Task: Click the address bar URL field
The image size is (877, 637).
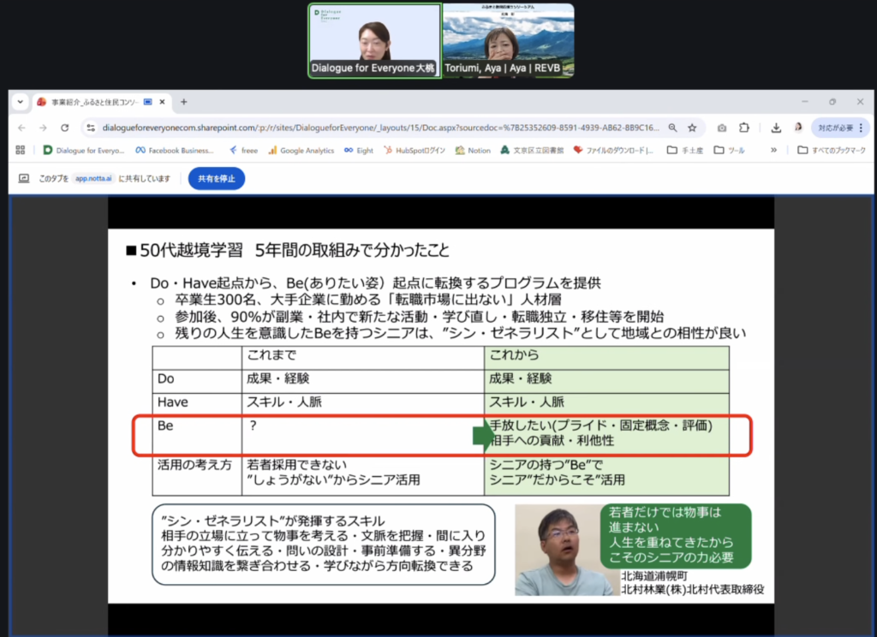Action: 377,128
